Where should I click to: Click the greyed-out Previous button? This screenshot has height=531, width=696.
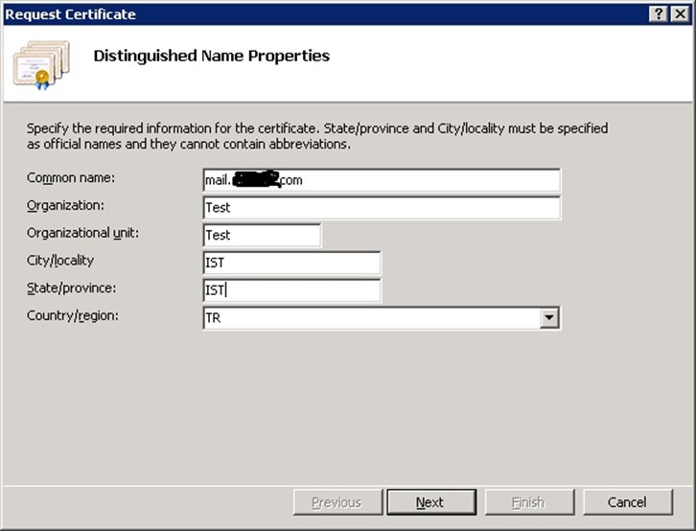[336, 502]
